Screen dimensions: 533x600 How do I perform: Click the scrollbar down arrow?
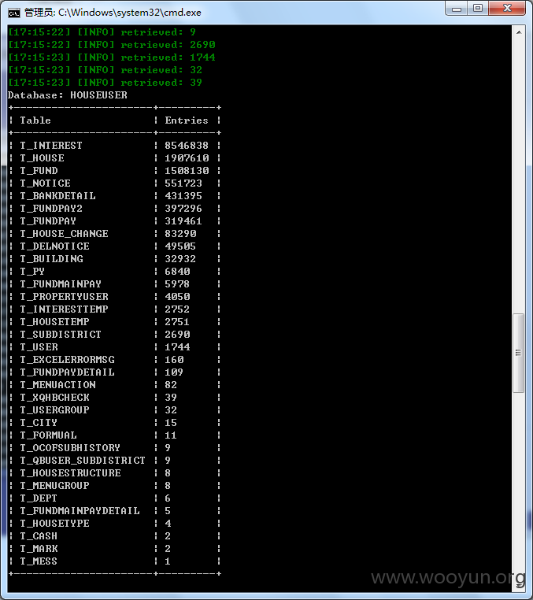519,587
